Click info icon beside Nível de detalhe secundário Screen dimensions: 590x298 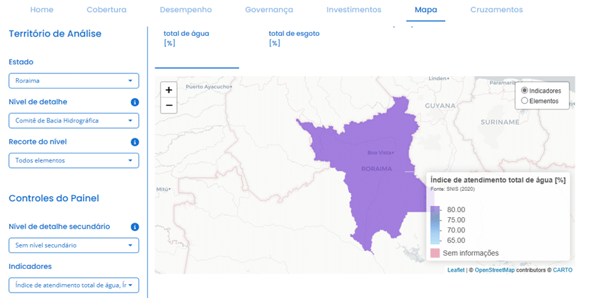pos(135,227)
